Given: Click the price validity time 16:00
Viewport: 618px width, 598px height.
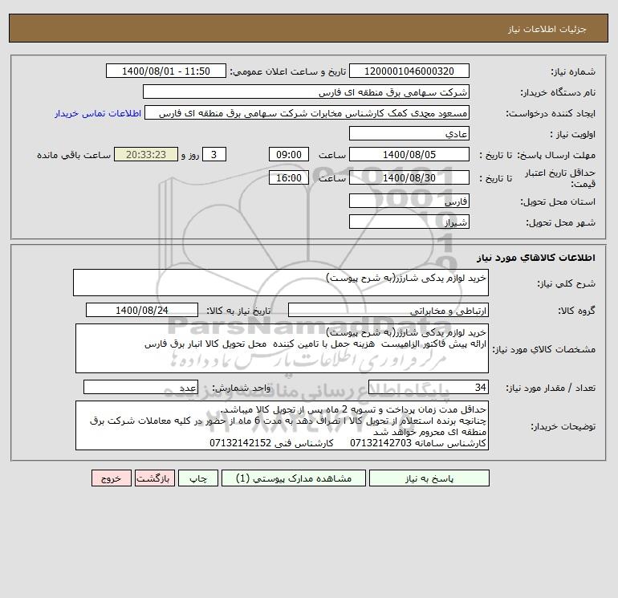Looking at the screenshot, I should (288, 177).
